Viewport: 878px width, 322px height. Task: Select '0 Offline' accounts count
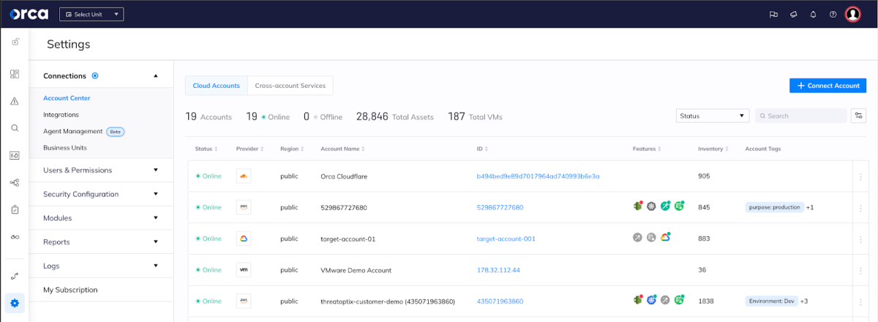324,116
